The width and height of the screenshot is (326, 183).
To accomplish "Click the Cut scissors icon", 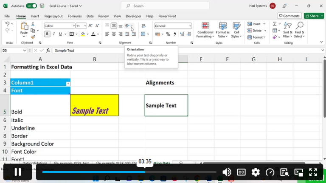I will (33, 24).
